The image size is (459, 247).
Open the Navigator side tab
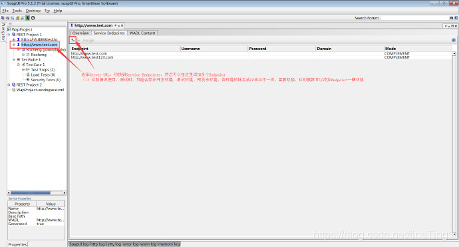coord(3,32)
